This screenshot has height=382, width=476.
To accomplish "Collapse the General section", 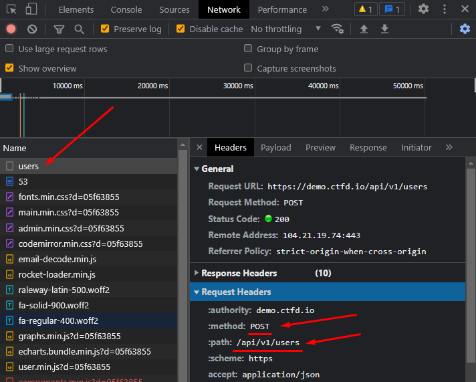I will click(x=217, y=169).
